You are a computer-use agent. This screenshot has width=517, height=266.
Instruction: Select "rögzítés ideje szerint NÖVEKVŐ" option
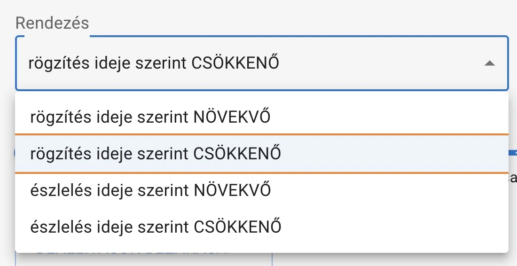pyautogui.click(x=150, y=117)
